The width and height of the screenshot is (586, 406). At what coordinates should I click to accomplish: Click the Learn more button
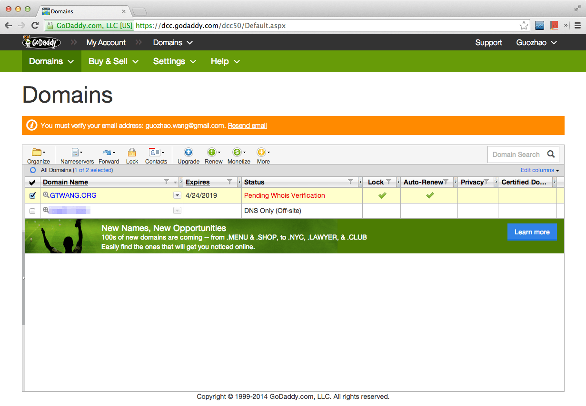pos(532,232)
